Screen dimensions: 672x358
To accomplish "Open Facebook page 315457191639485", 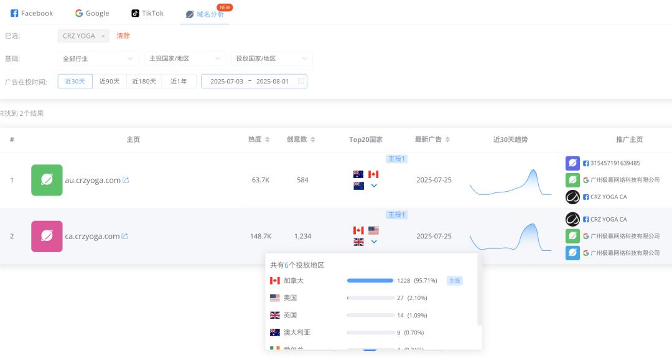I will (x=615, y=163).
